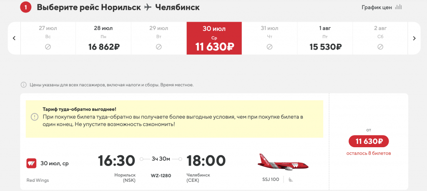Click the Red Wings airline logo

pos(31,163)
